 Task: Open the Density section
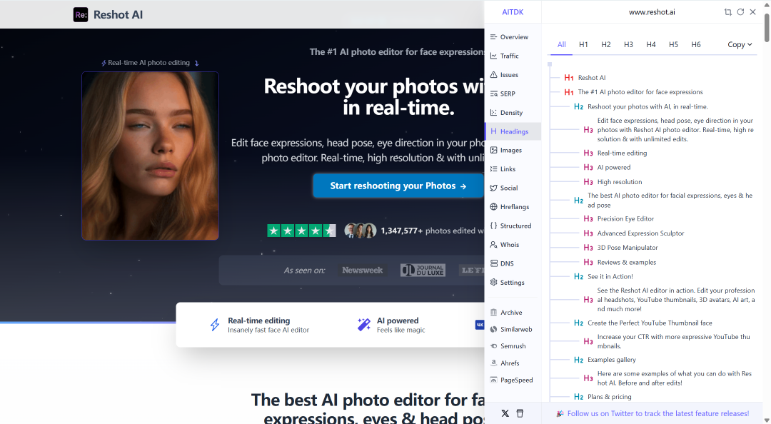tap(513, 113)
